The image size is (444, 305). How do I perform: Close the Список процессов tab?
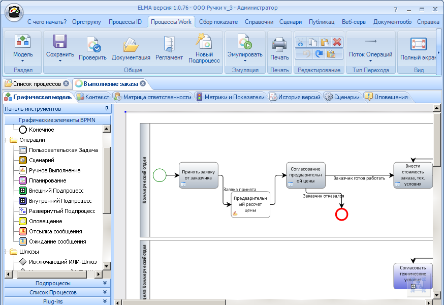[x=66, y=84]
